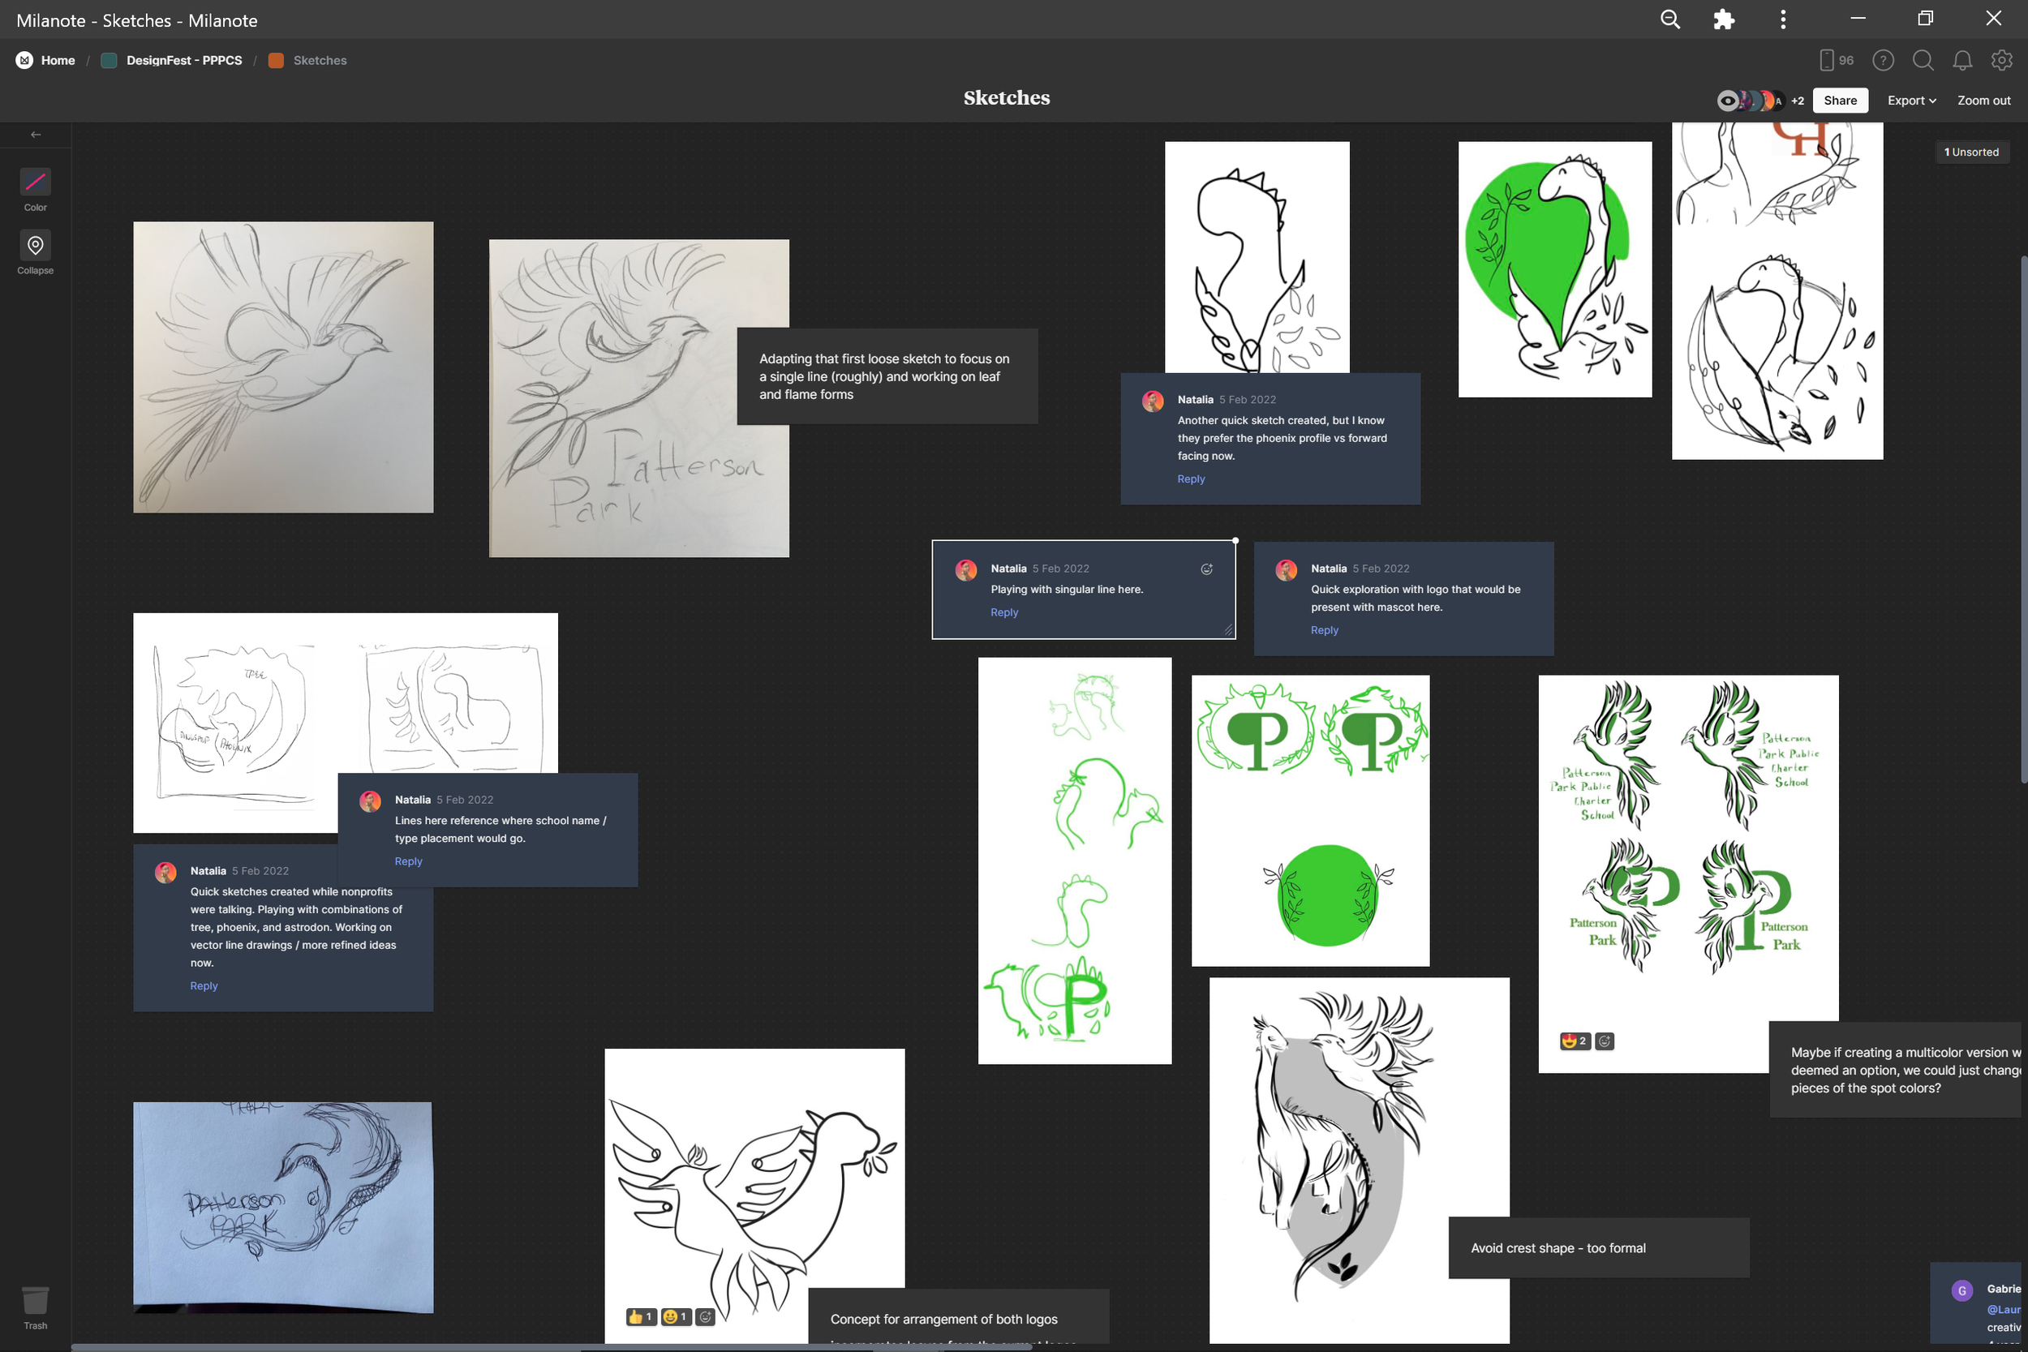Open the extensions puzzle icon
The width and height of the screenshot is (2028, 1352).
(x=1723, y=19)
